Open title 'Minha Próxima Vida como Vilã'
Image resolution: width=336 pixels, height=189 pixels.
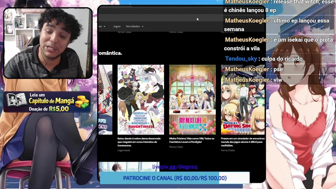pos(192,140)
